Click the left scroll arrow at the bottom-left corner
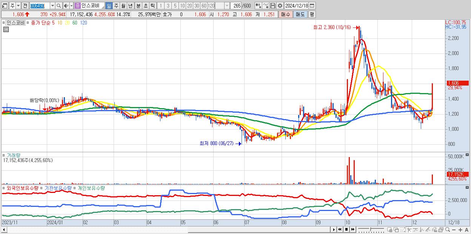471x234 pixels. click(x=3, y=229)
